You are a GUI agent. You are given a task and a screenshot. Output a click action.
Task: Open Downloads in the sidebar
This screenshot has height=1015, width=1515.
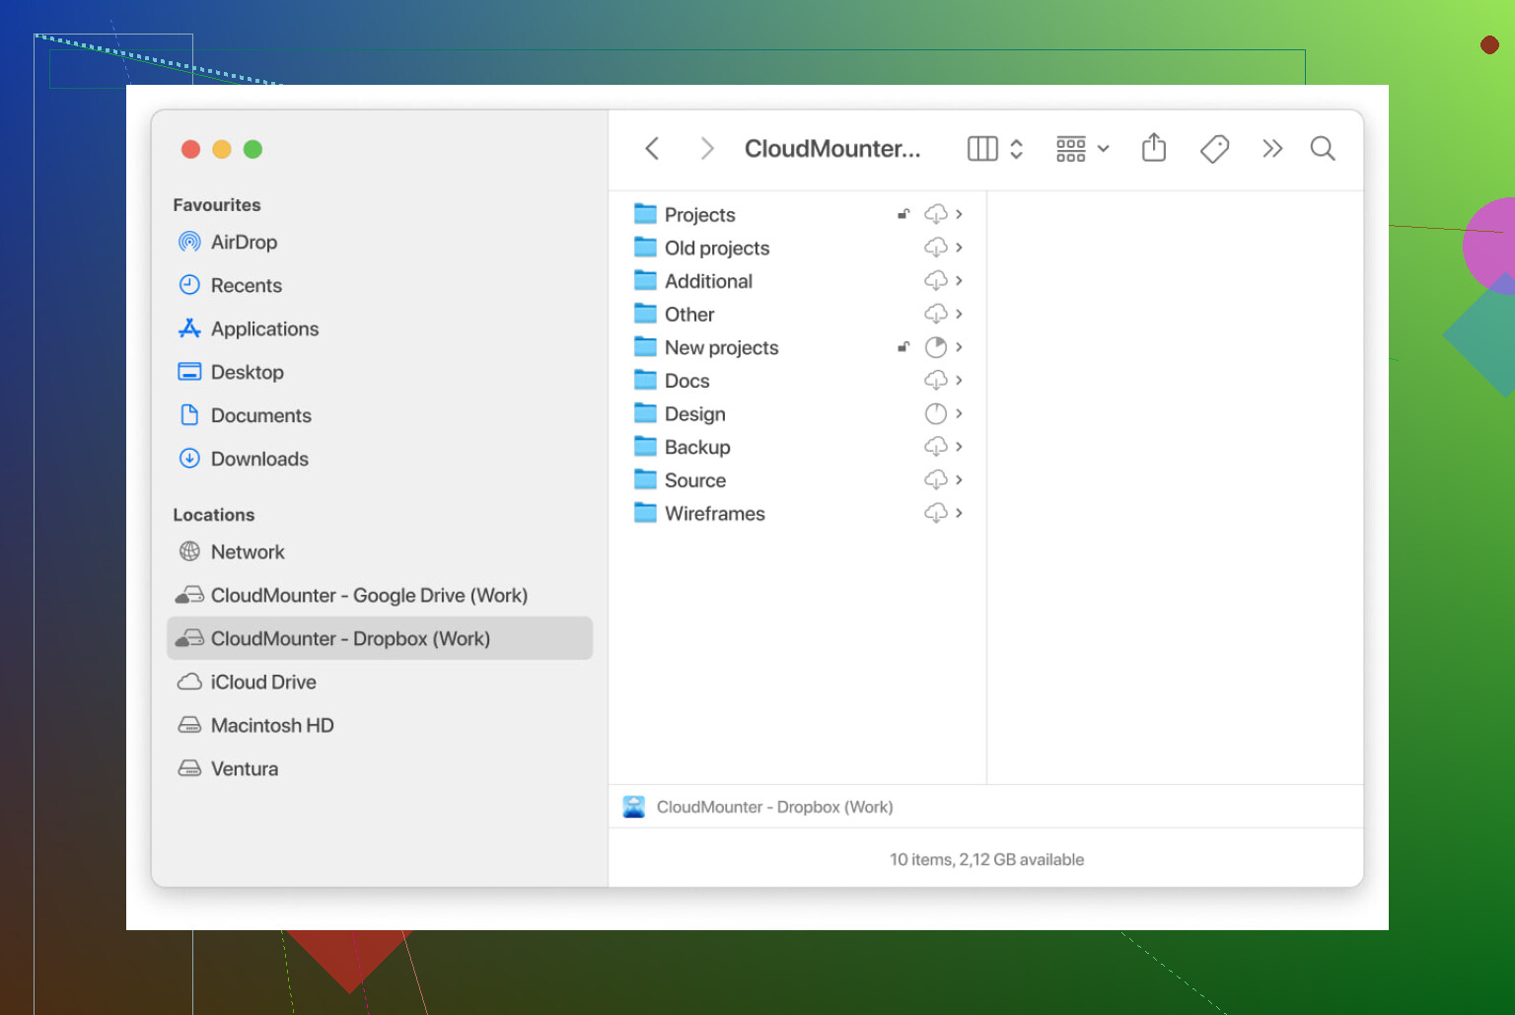(x=380, y=460)
